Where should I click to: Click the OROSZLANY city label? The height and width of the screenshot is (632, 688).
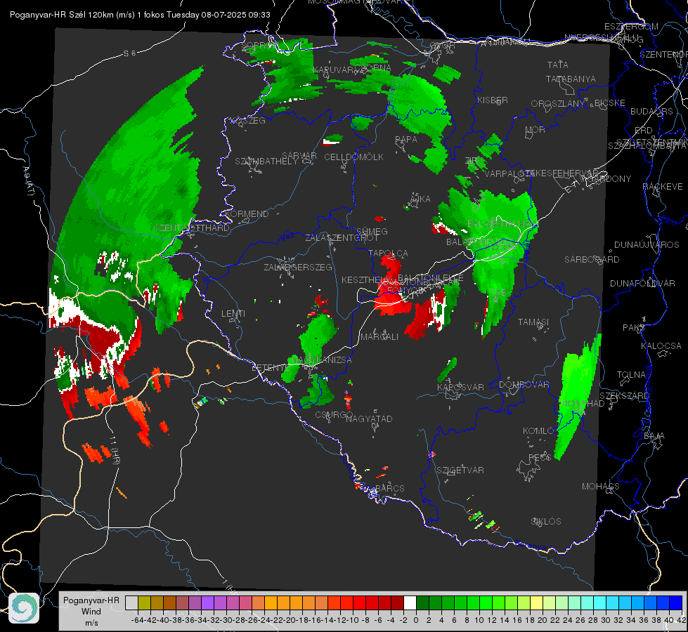pyautogui.click(x=558, y=104)
